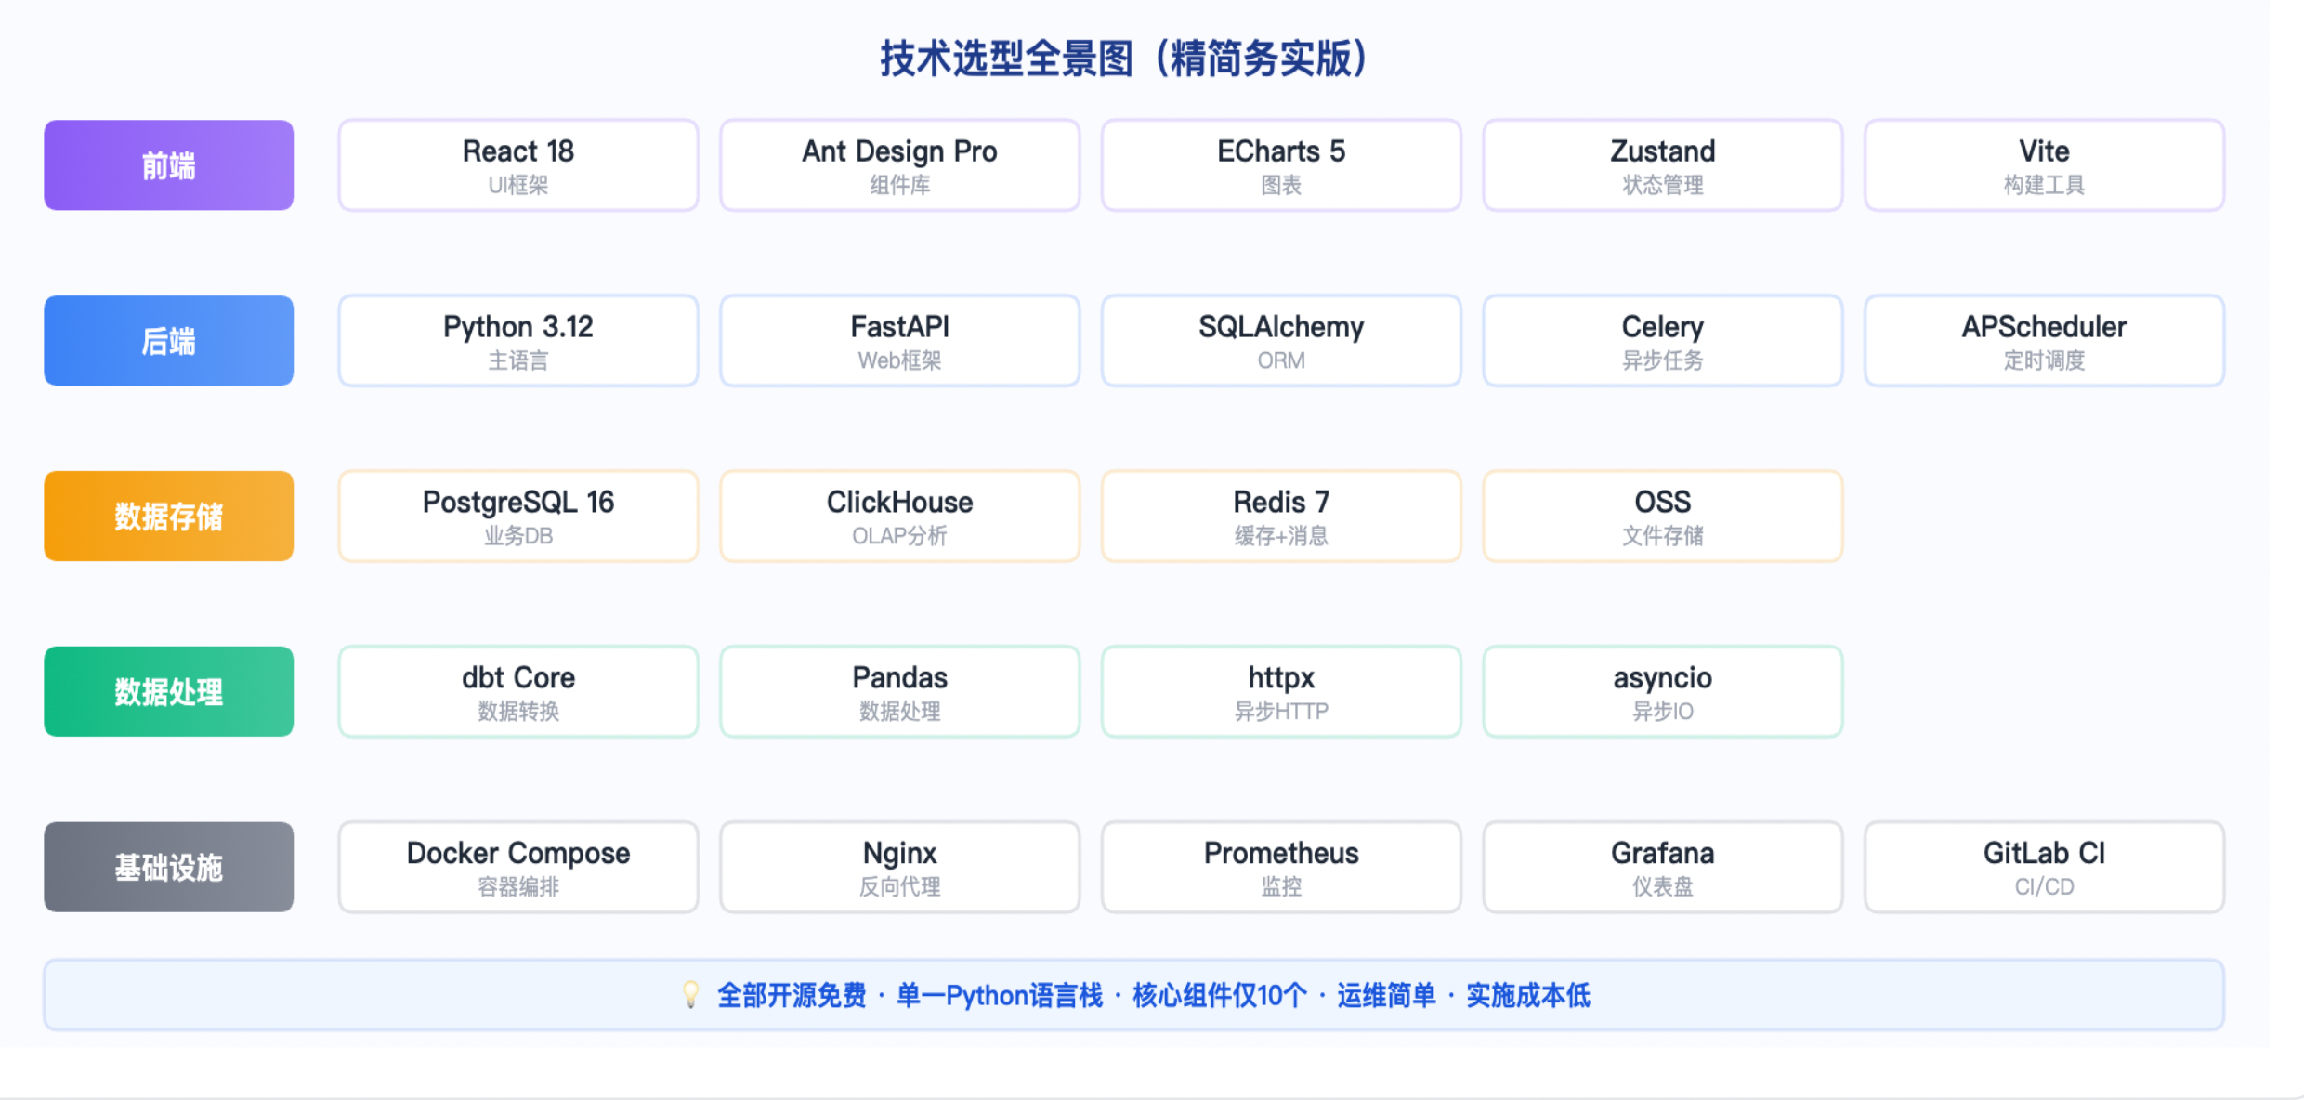Click the Vite 构建工具 card
This screenshot has width=2304, height=1100.
tap(2044, 165)
